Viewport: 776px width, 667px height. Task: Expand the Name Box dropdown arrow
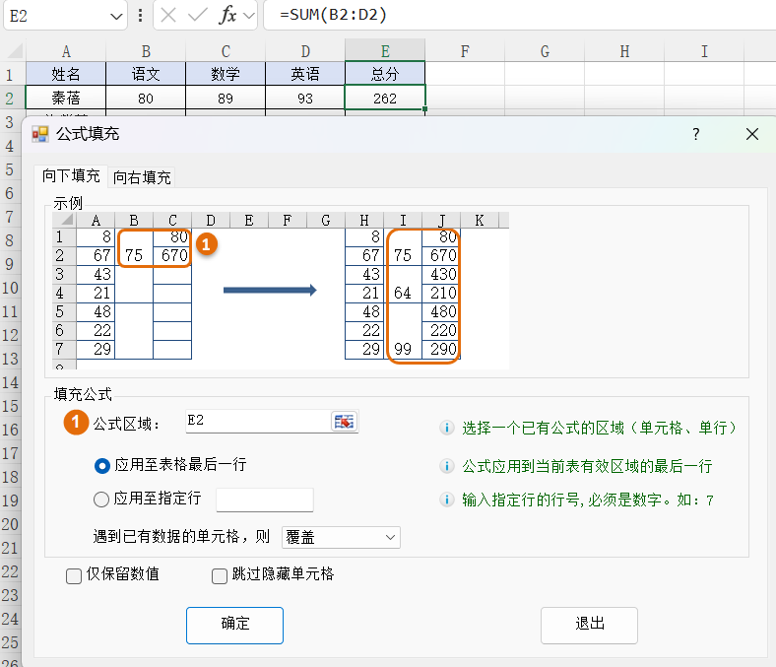[x=117, y=16]
